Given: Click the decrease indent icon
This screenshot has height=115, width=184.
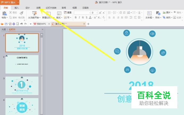Looking at the screenshot, I should [x=121, y=13].
